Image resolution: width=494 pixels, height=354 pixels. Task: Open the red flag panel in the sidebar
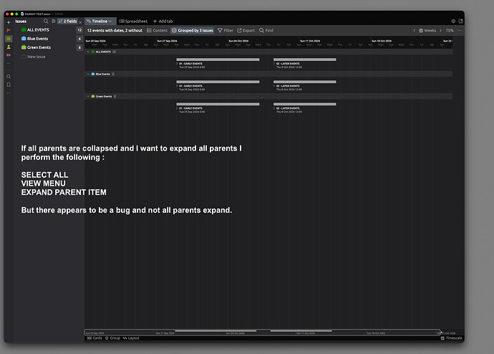coord(9,30)
